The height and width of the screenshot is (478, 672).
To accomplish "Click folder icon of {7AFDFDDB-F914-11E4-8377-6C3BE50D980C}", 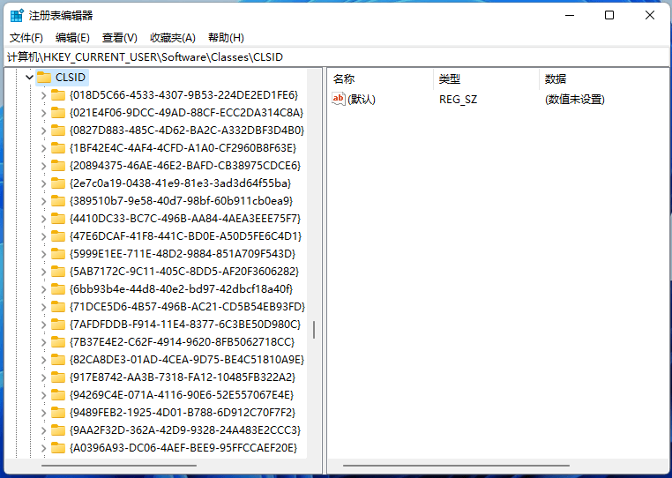I will point(58,325).
